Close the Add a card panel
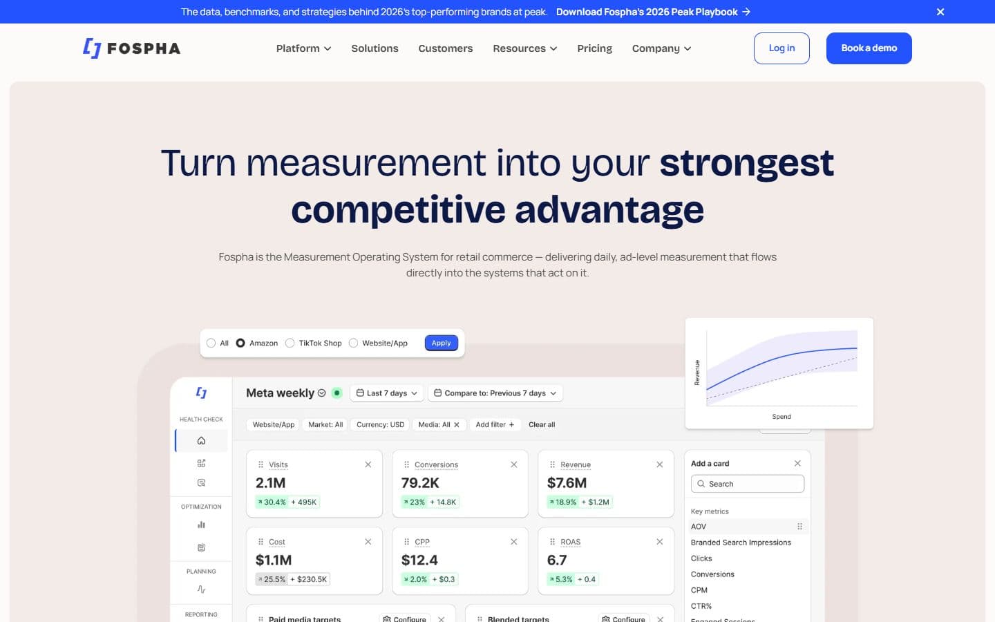This screenshot has height=622, width=995. (x=797, y=463)
